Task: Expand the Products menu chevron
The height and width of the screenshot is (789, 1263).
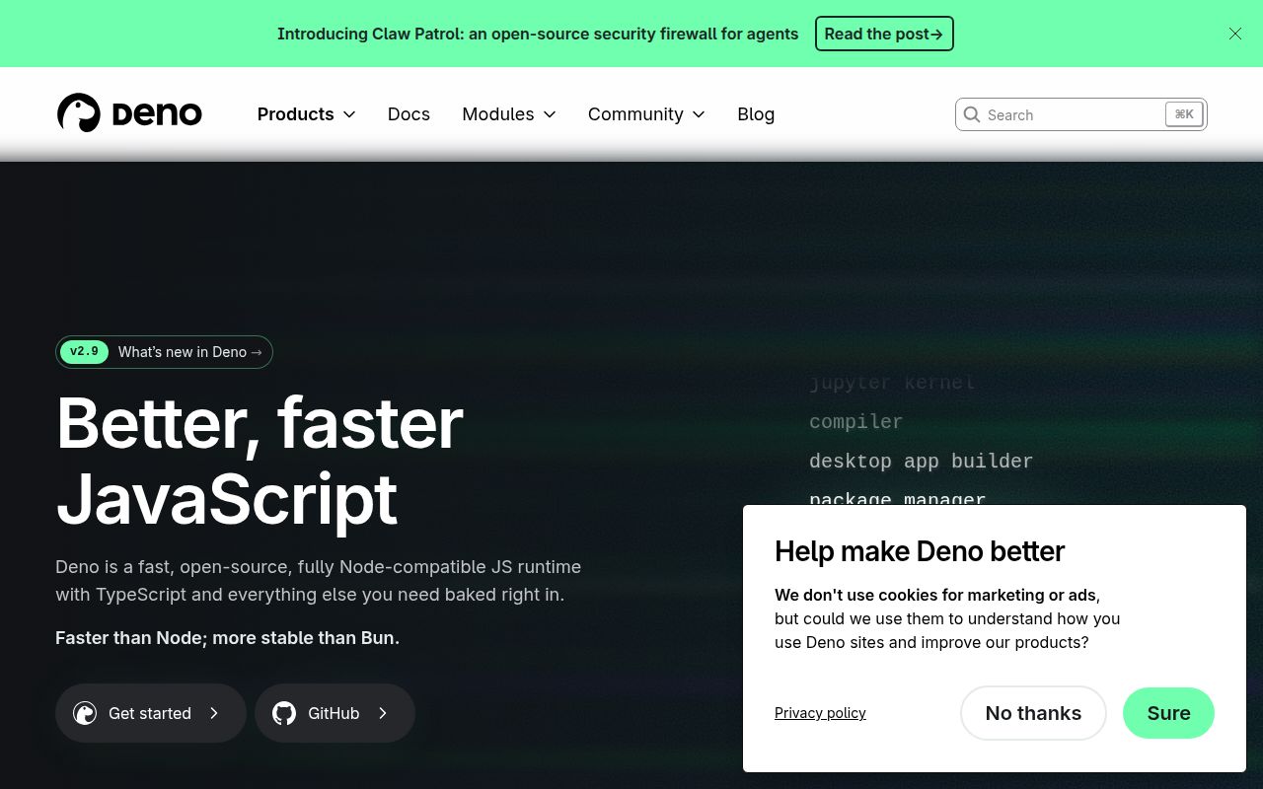Action: click(x=349, y=114)
